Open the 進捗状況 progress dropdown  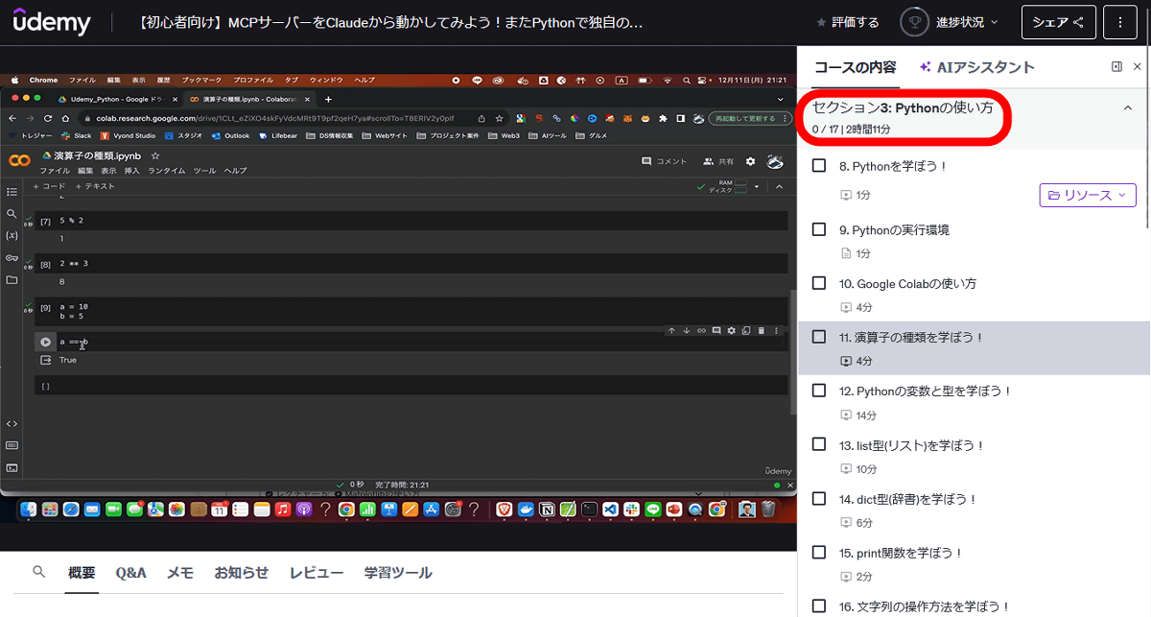pos(967,22)
